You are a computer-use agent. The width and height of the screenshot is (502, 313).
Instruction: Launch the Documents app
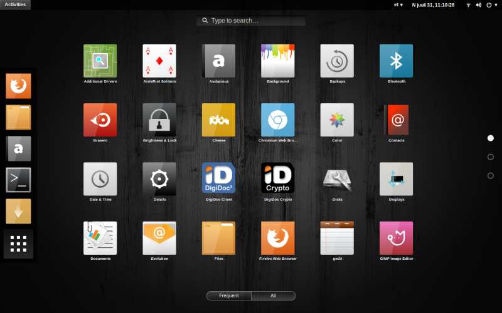(100, 239)
